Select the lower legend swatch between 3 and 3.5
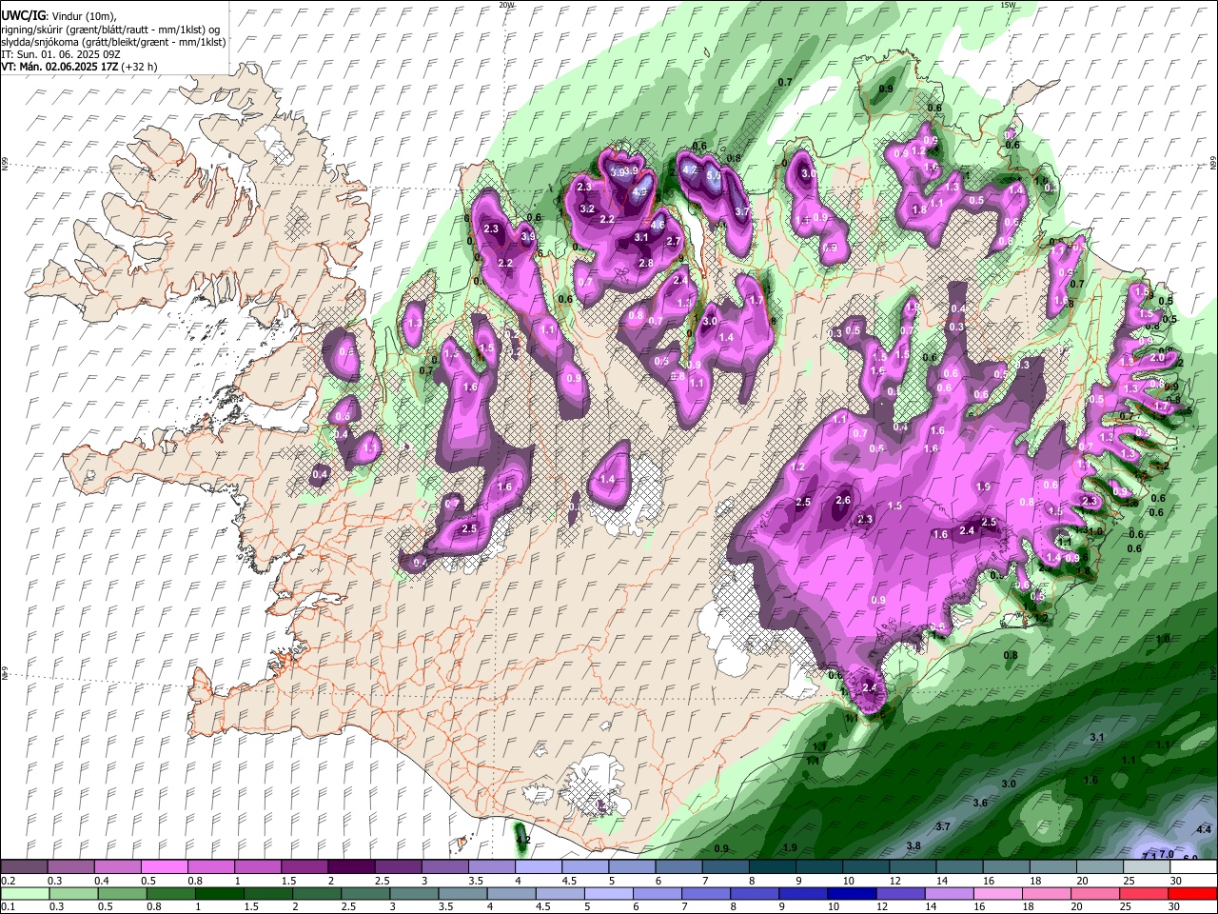This screenshot has height=914, width=1218. (414, 894)
